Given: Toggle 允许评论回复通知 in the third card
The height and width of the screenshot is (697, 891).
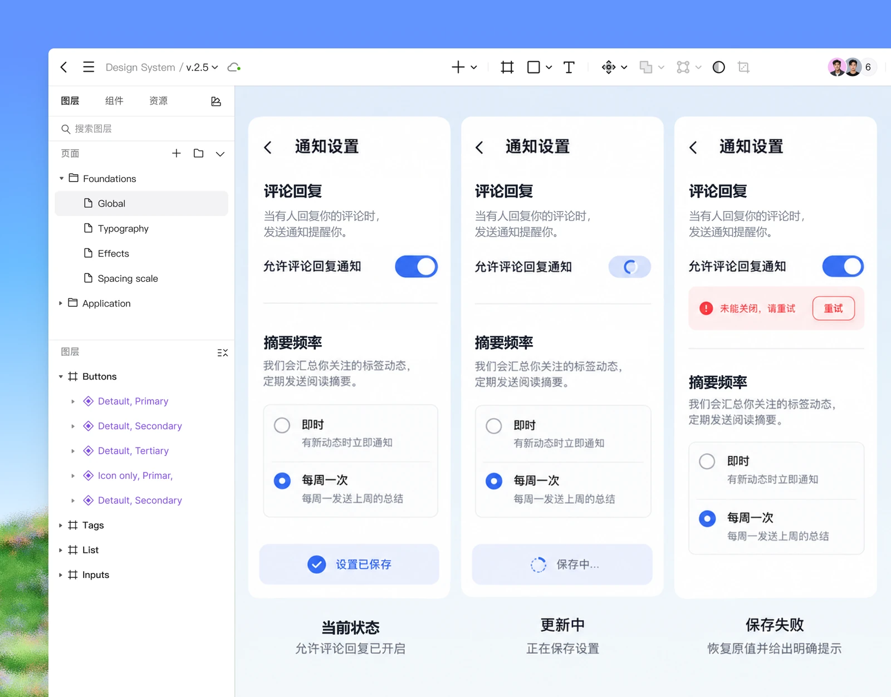Looking at the screenshot, I should click(x=843, y=266).
